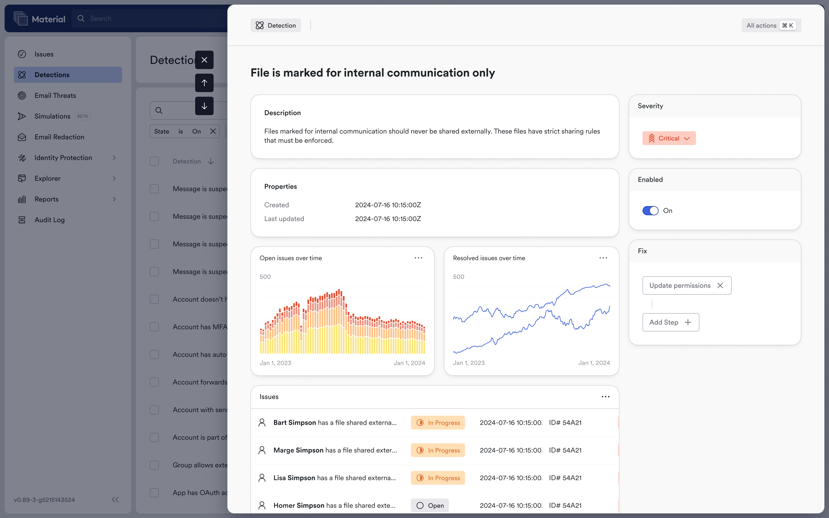
Task: Click version text v0.89-3-g5215143524
Action: [44, 500]
